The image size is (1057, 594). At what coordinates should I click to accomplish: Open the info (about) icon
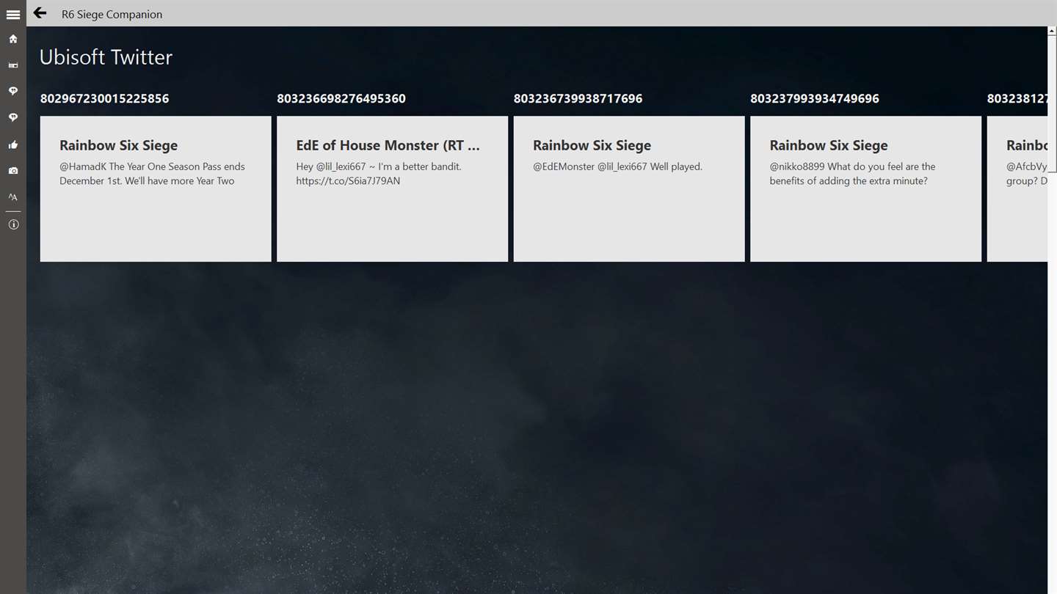click(x=13, y=224)
